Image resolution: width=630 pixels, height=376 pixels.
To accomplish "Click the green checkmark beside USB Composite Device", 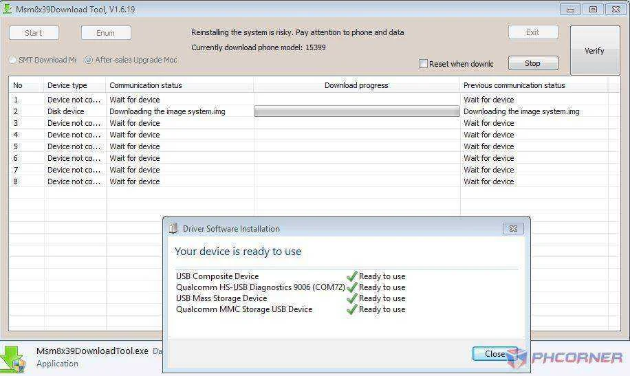I will click(x=351, y=276).
